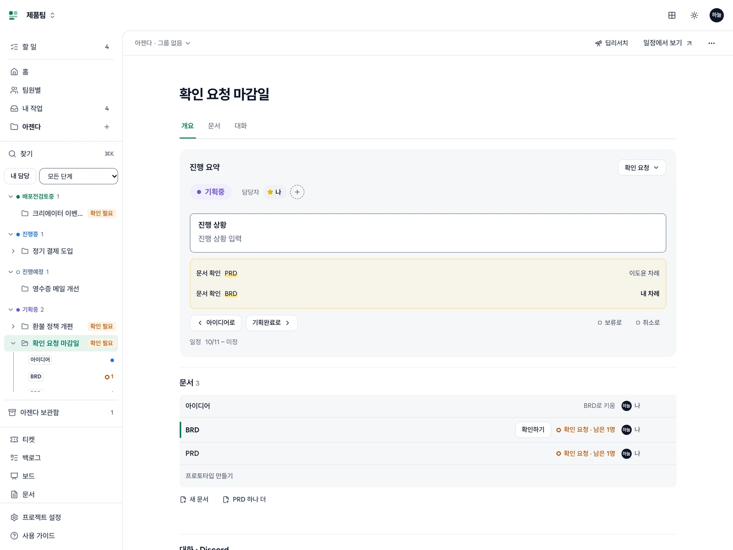
Task: Open the 찾기 search box
Action: click(x=61, y=154)
